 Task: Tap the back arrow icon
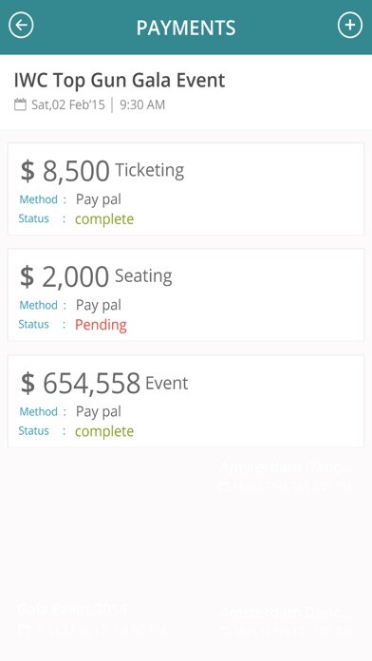click(21, 26)
